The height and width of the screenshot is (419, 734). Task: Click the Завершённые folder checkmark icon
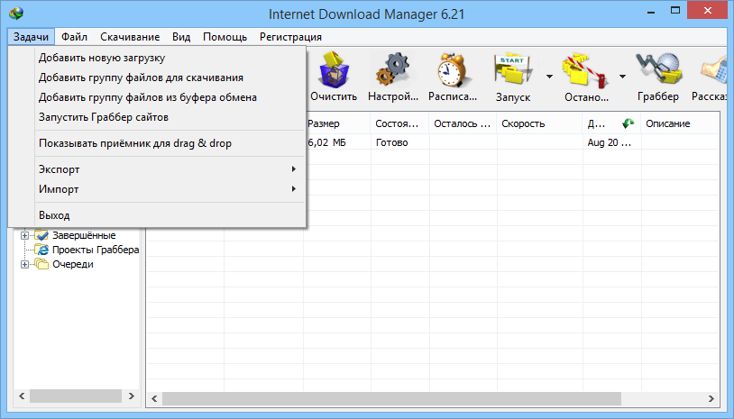41,235
